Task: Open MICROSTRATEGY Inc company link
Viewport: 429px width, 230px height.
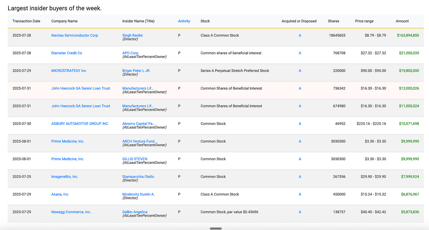Action: (x=69, y=71)
